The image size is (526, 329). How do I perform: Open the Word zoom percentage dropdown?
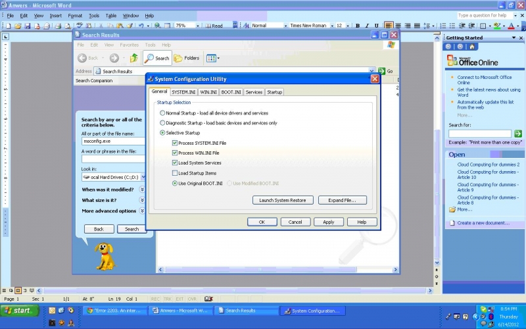tap(198, 26)
